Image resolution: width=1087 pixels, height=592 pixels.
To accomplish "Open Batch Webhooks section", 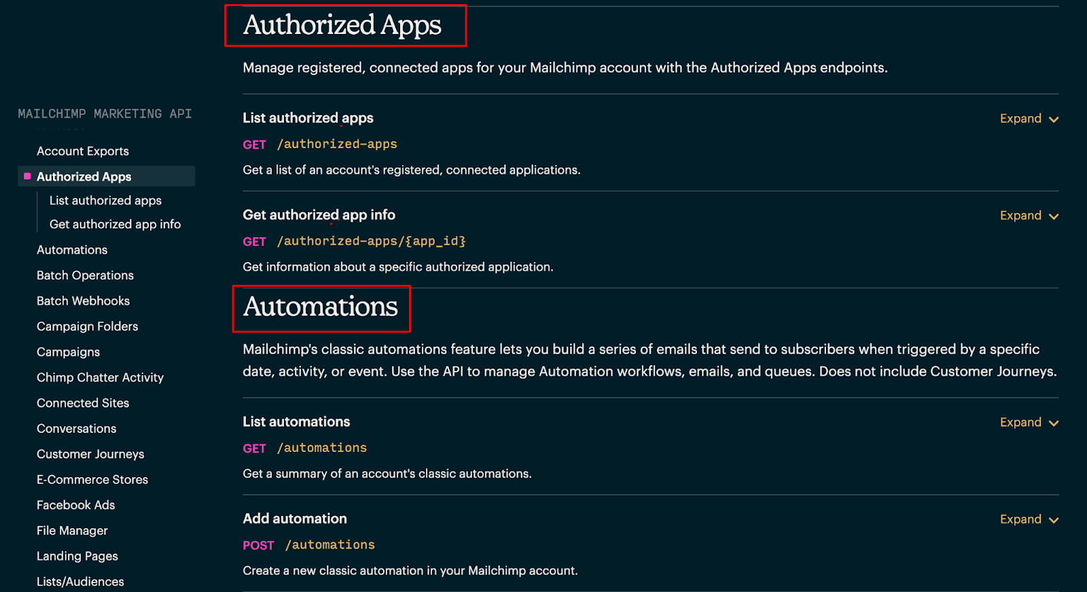I will pyautogui.click(x=83, y=301).
